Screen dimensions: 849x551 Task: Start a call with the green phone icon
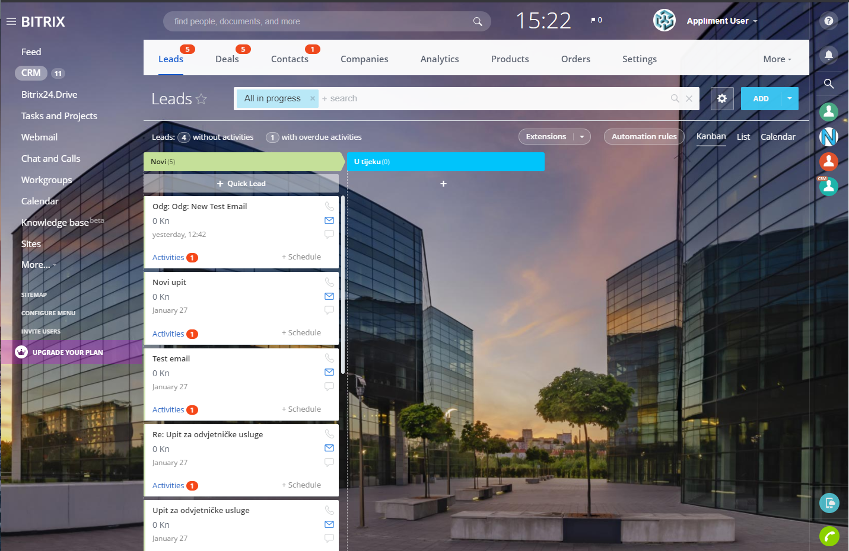click(828, 536)
